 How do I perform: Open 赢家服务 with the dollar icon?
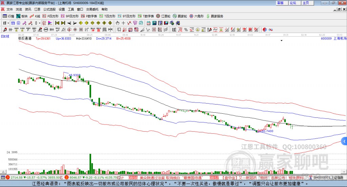point(215,16)
